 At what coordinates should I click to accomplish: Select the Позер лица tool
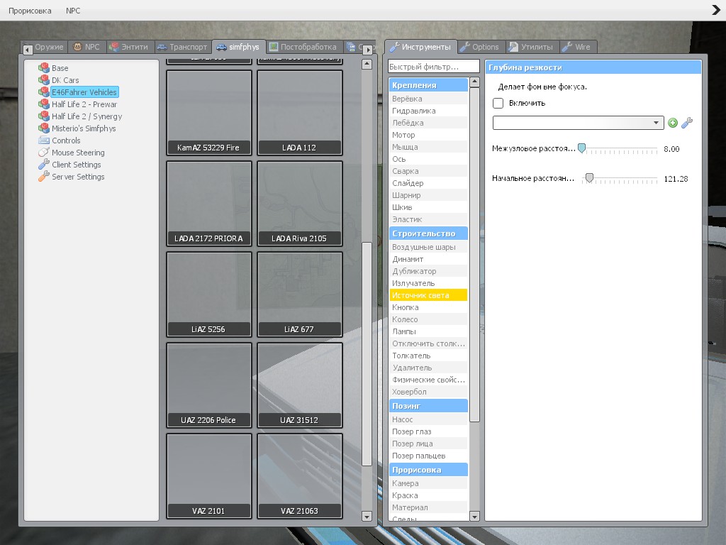[x=428, y=444]
